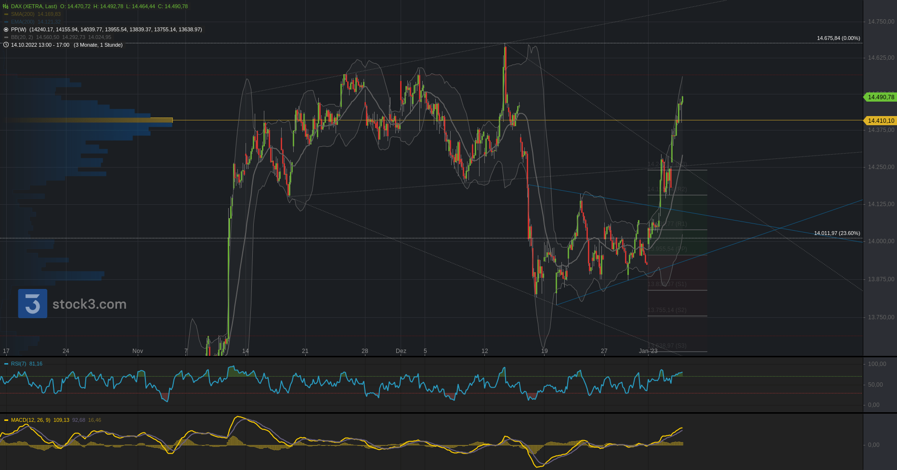The width and height of the screenshot is (897, 470).
Task: Click the yellow 14.410,10 price level tag
Action: coord(881,121)
